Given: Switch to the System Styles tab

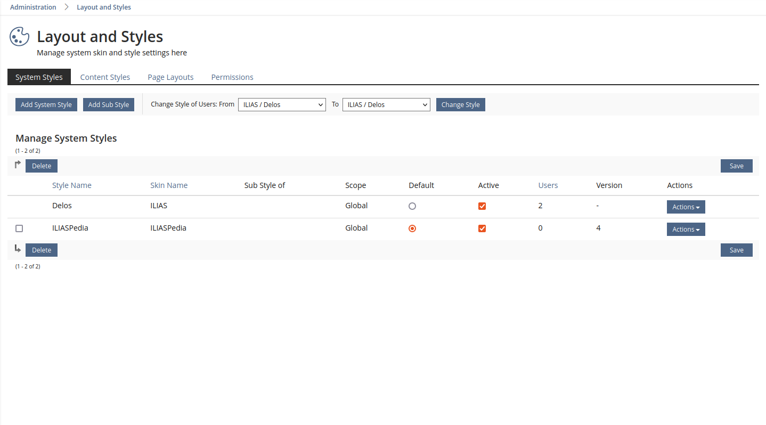Looking at the screenshot, I should click(39, 77).
